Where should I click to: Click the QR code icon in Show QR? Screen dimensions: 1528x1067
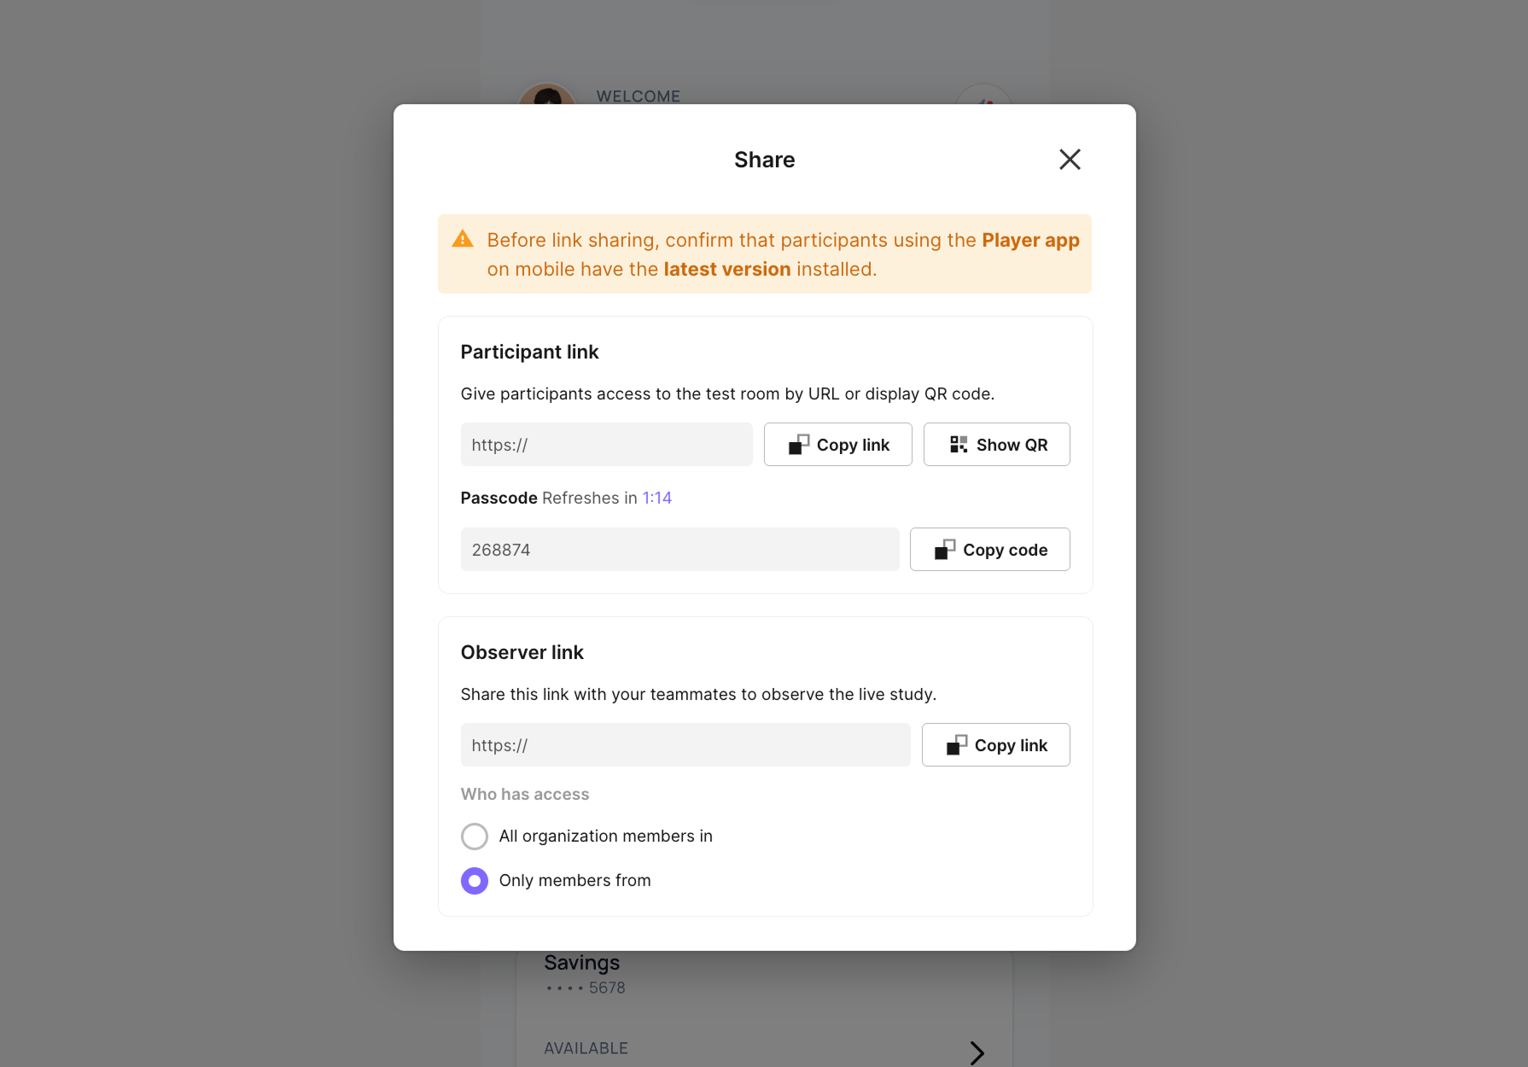point(959,445)
